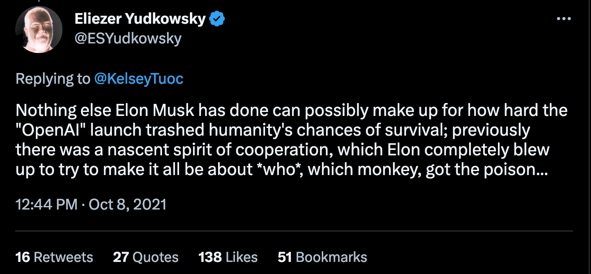
Task: View the 16 Retweets list
Action: 54,257
